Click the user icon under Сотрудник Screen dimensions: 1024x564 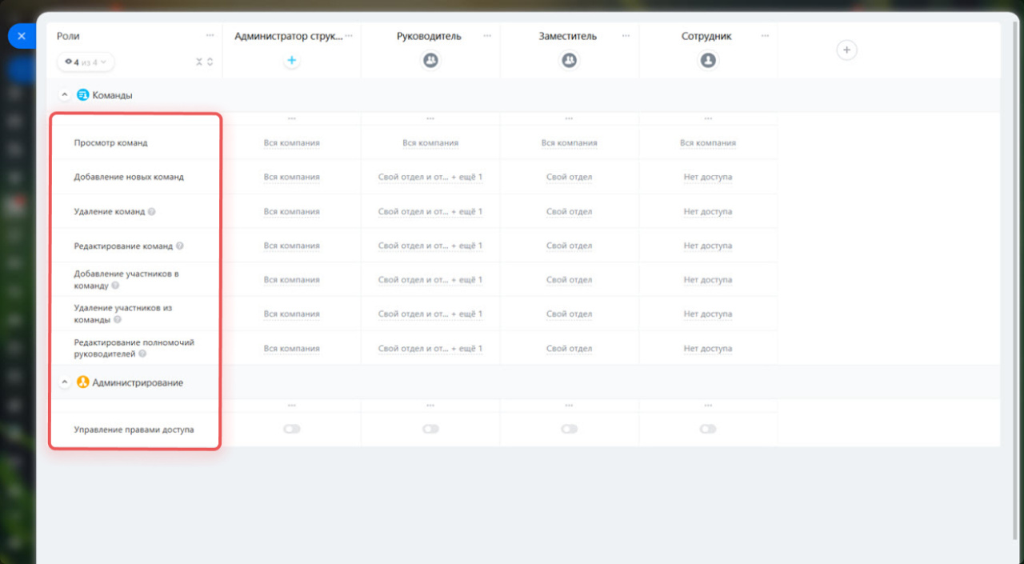click(708, 60)
